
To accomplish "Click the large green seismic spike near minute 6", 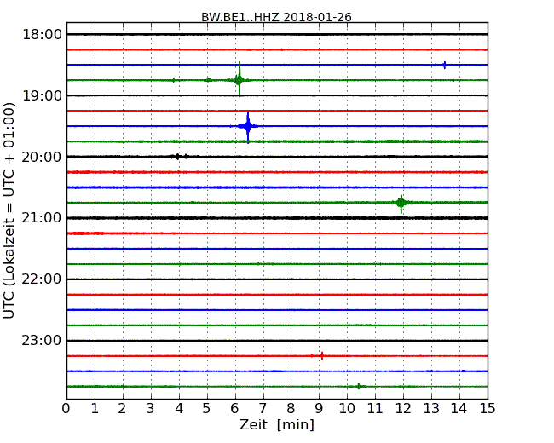I will pyautogui.click(x=239, y=80).
